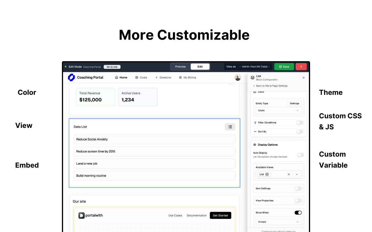Click the Home house icon in navbar
Viewport: 372px width, 232px height.
[x=117, y=77]
